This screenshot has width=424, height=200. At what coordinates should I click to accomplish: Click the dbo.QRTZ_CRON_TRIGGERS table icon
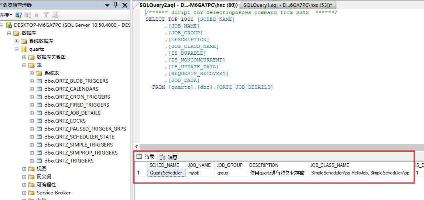39,97
